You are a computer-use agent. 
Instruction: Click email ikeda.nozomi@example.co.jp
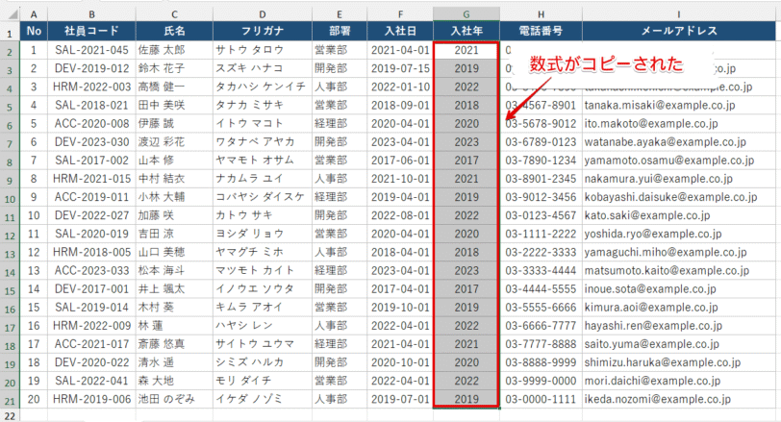click(678, 399)
